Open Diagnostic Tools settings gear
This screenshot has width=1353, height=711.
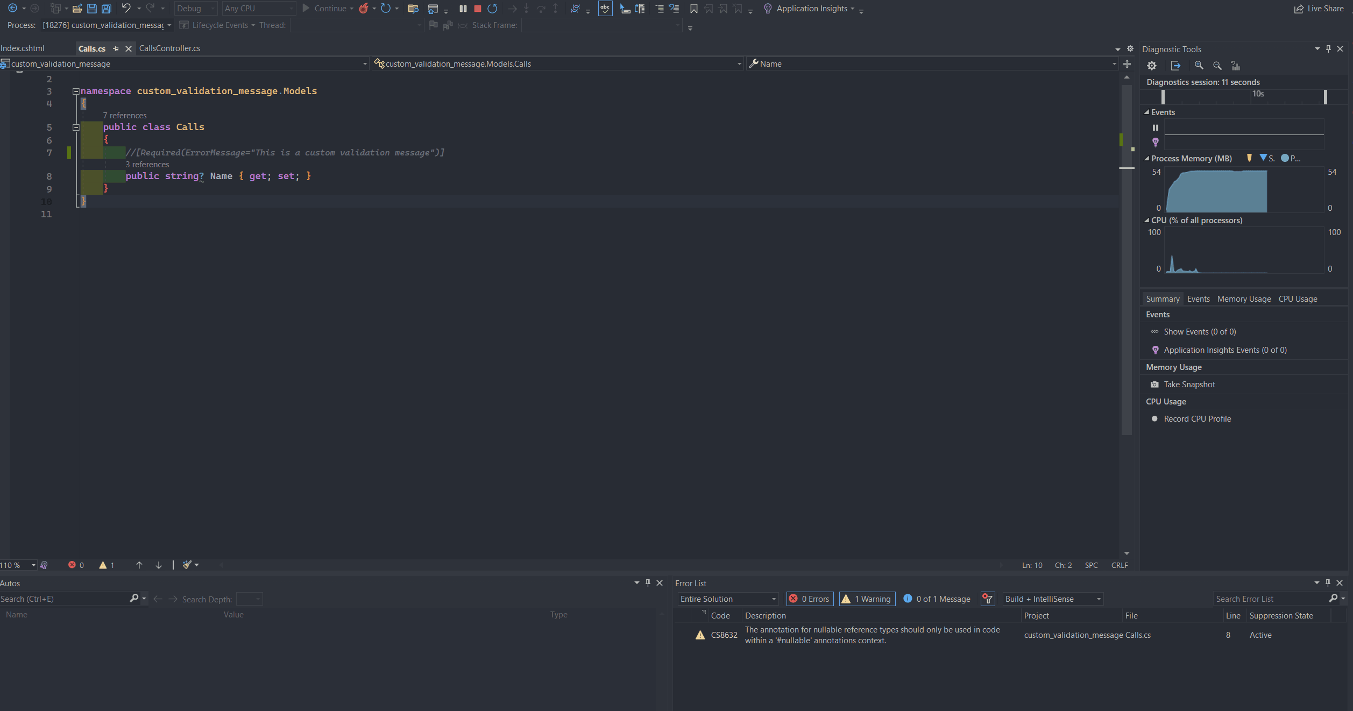1151,66
